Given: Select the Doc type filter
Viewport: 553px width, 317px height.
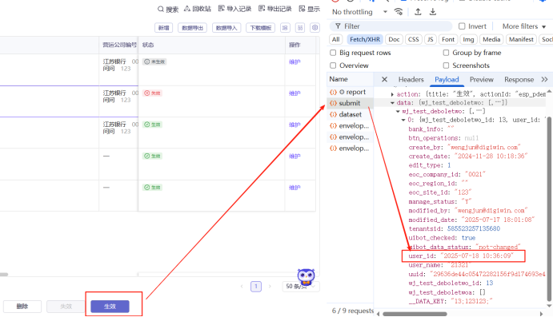Looking at the screenshot, I should (394, 39).
